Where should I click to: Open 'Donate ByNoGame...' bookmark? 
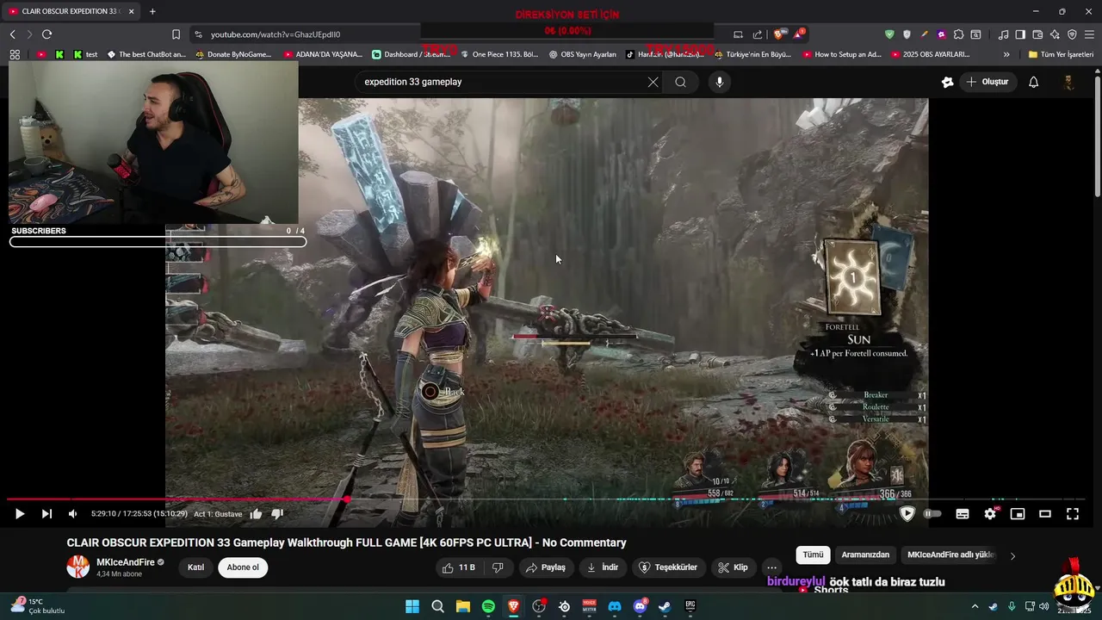point(234,54)
